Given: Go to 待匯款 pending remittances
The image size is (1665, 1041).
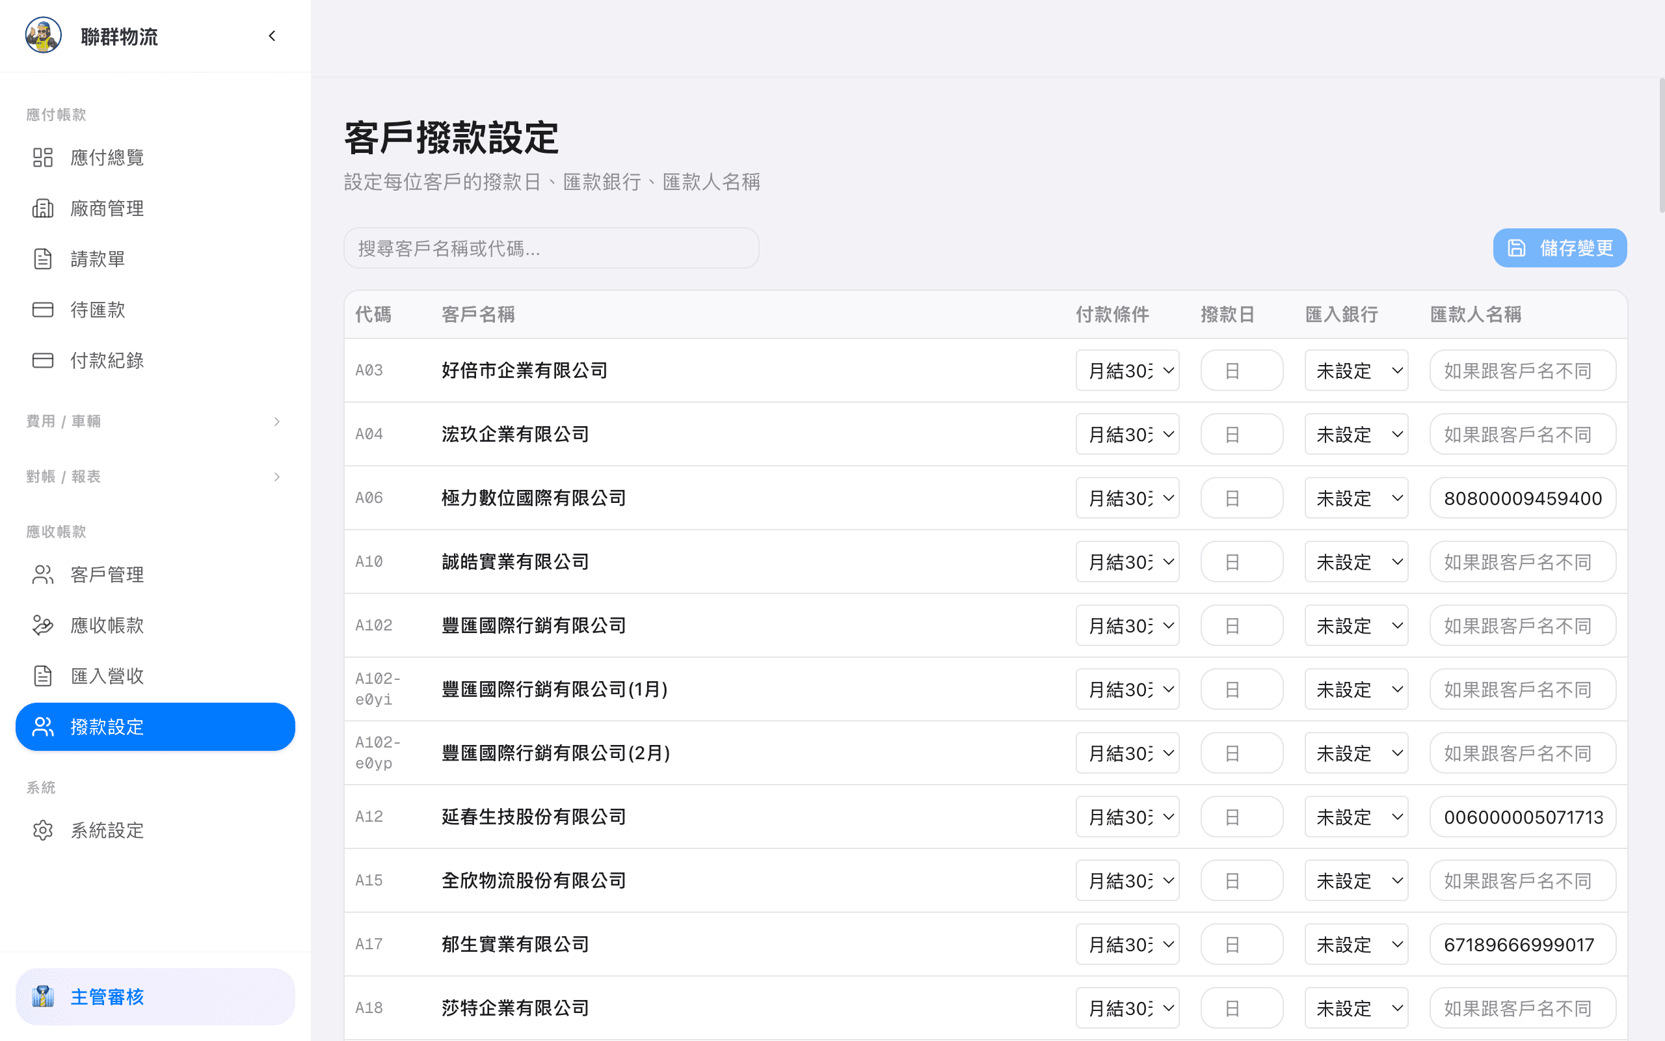Looking at the screenshot, I should (97, 309).
